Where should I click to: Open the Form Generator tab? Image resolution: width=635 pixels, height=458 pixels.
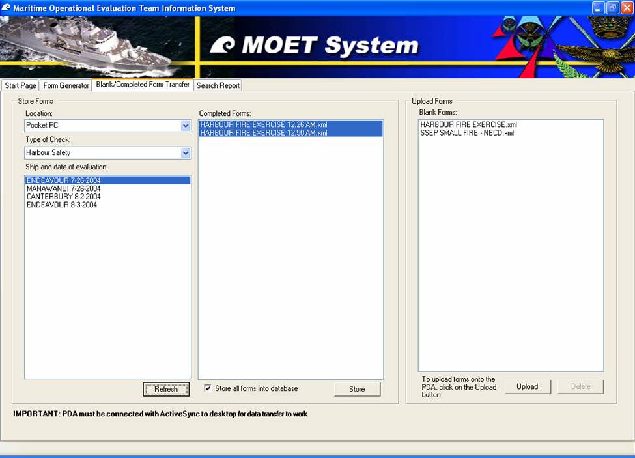(x=66, y=85)
